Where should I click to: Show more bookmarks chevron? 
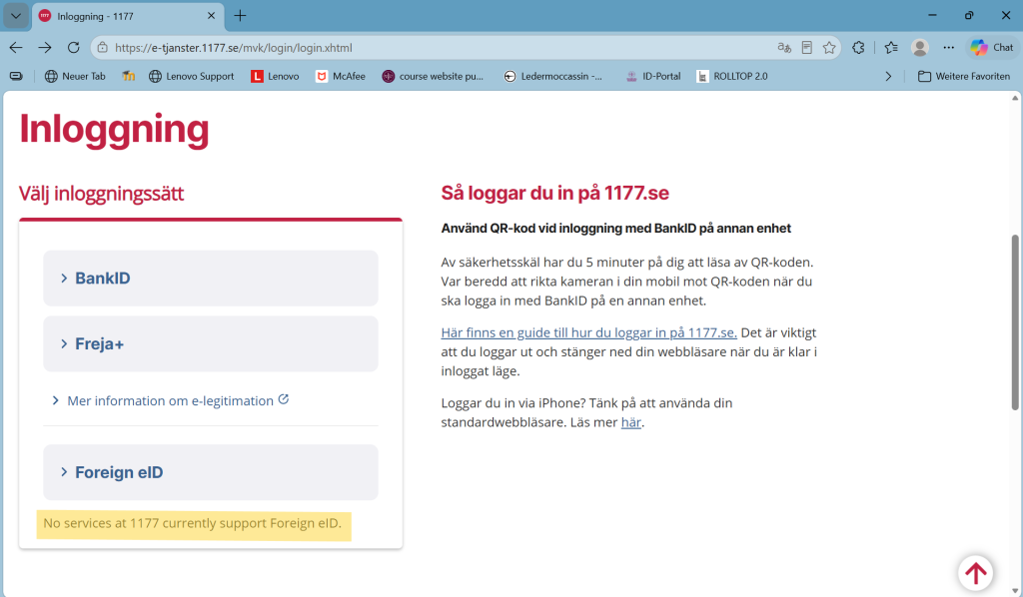coord(888,76)
